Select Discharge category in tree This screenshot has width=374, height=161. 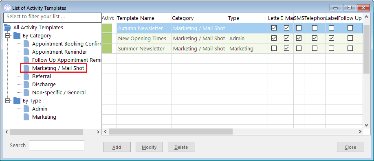pyautogui.click(x=44, y=85)
